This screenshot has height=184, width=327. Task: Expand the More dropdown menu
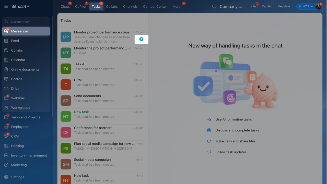pos(178,7)
